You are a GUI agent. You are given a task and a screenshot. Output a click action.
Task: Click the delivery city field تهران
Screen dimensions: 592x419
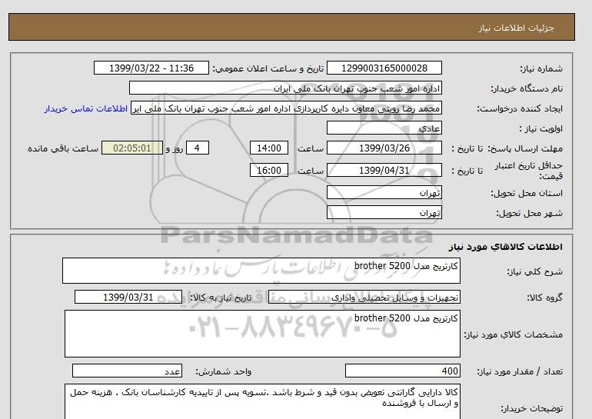(x=384, y=212)
